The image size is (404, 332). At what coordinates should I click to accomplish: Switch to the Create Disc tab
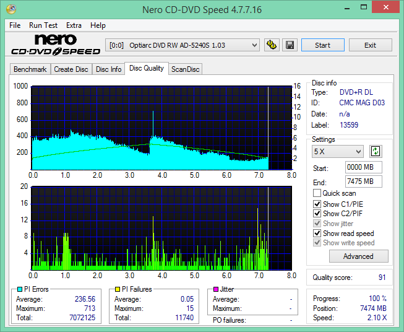pos(71,69)
